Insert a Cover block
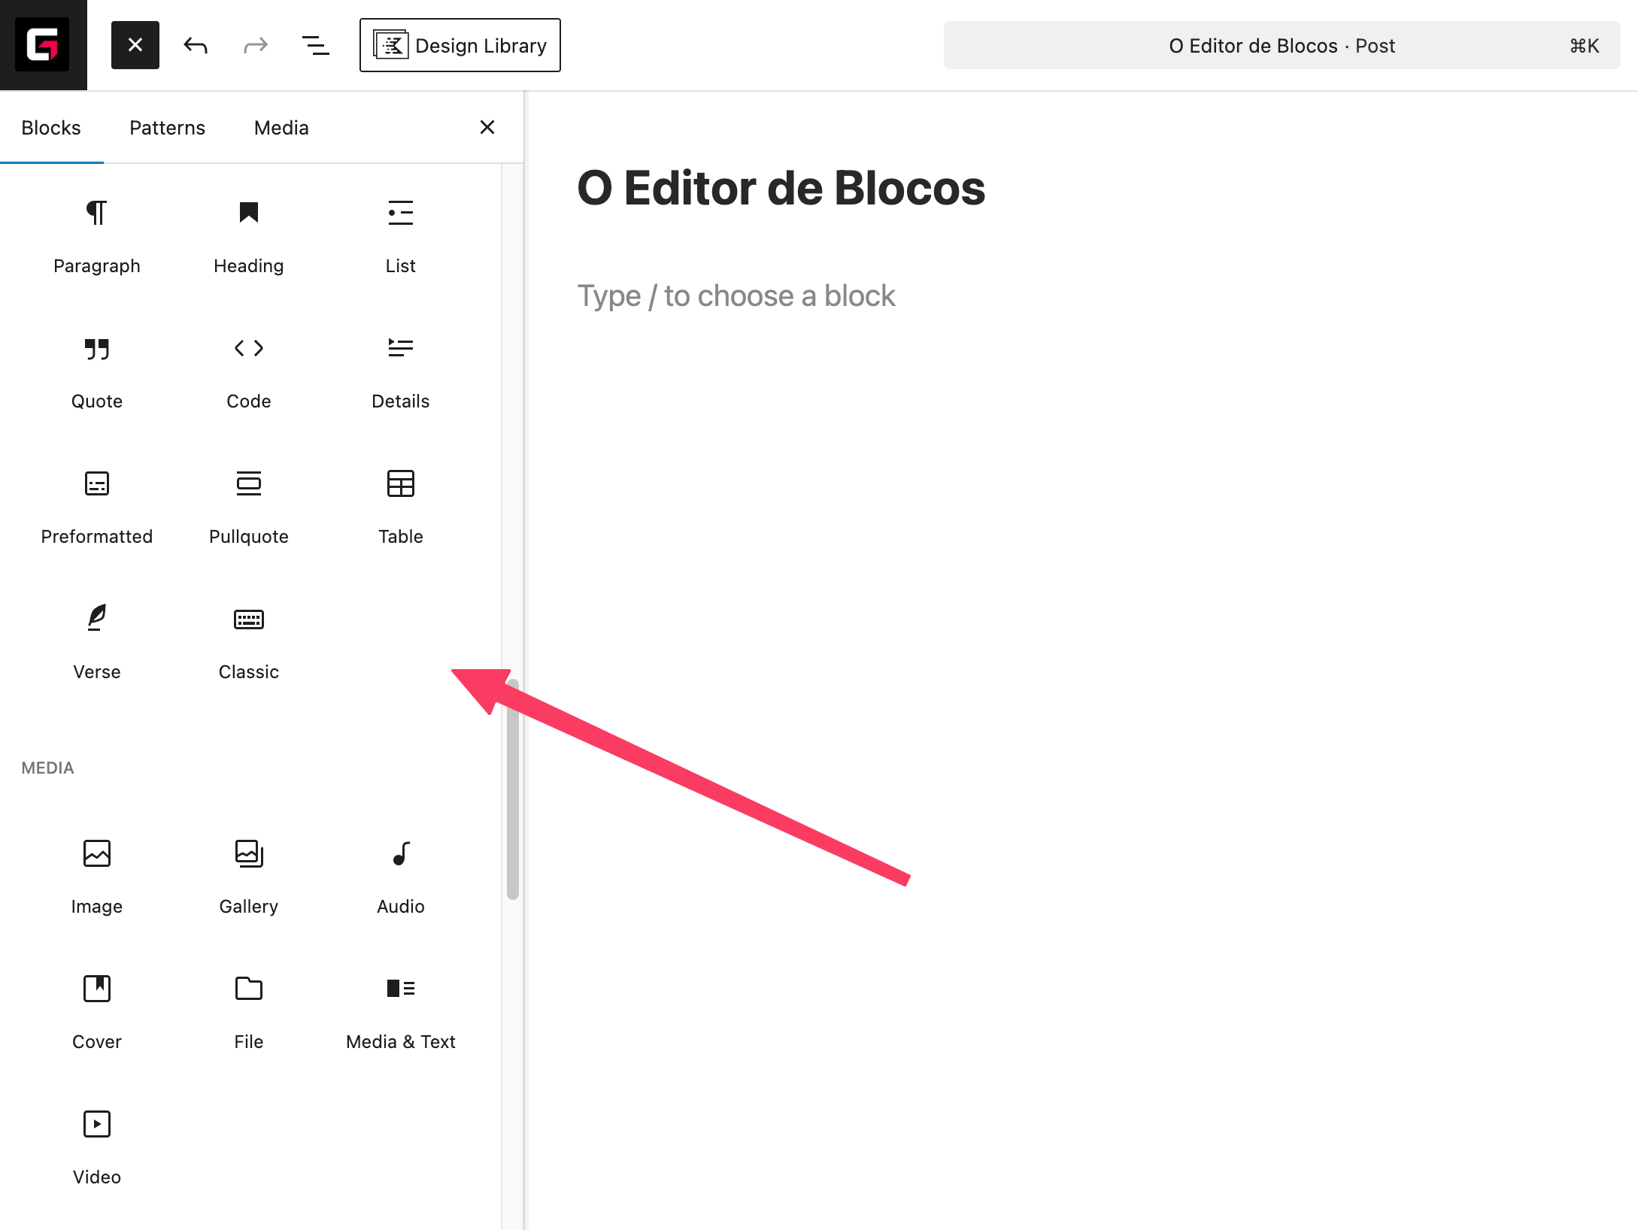Image resolution: width=1638 pixels, height=1230 pixels. point(96,1009)
